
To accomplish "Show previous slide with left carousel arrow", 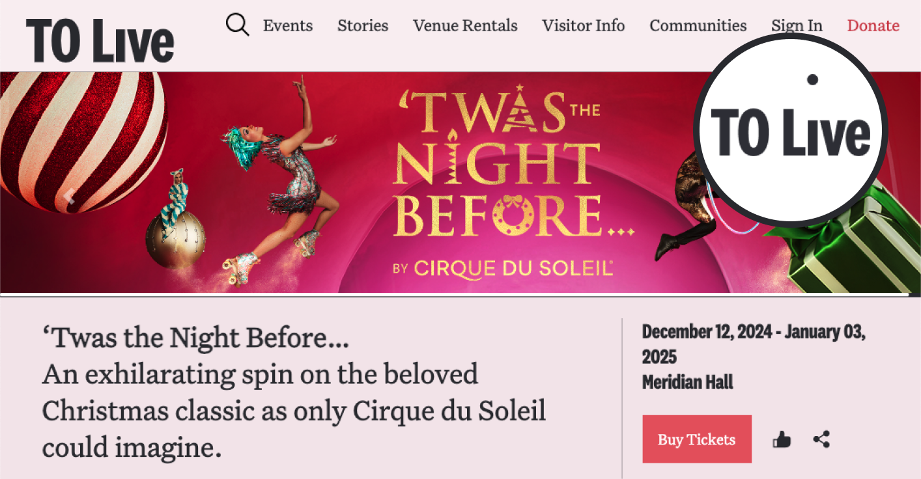I will coord(69,197).
